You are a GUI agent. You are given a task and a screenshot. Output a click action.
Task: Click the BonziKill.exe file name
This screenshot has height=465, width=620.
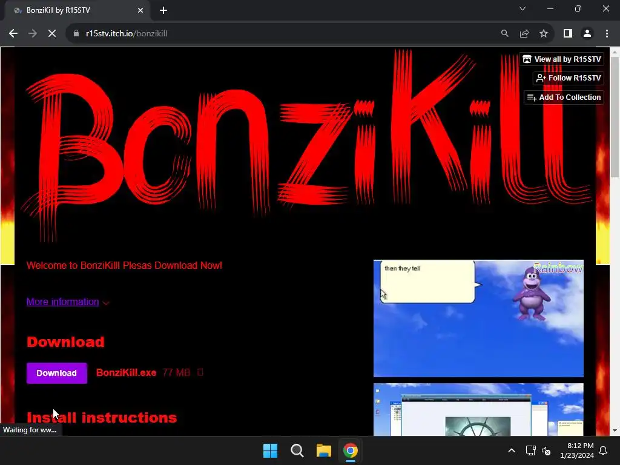126,372
